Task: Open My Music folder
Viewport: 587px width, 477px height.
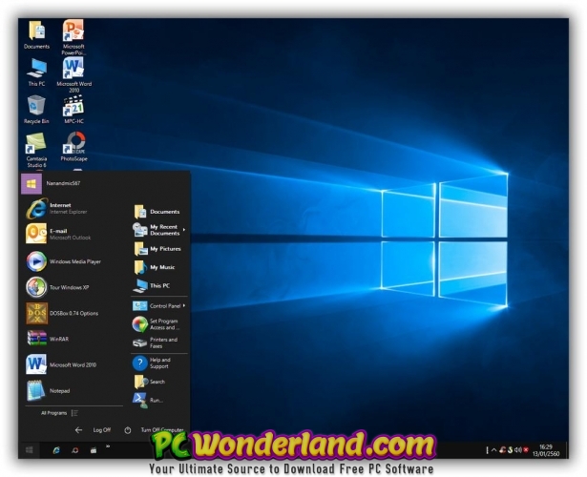Action: click(x=155, y=267)
